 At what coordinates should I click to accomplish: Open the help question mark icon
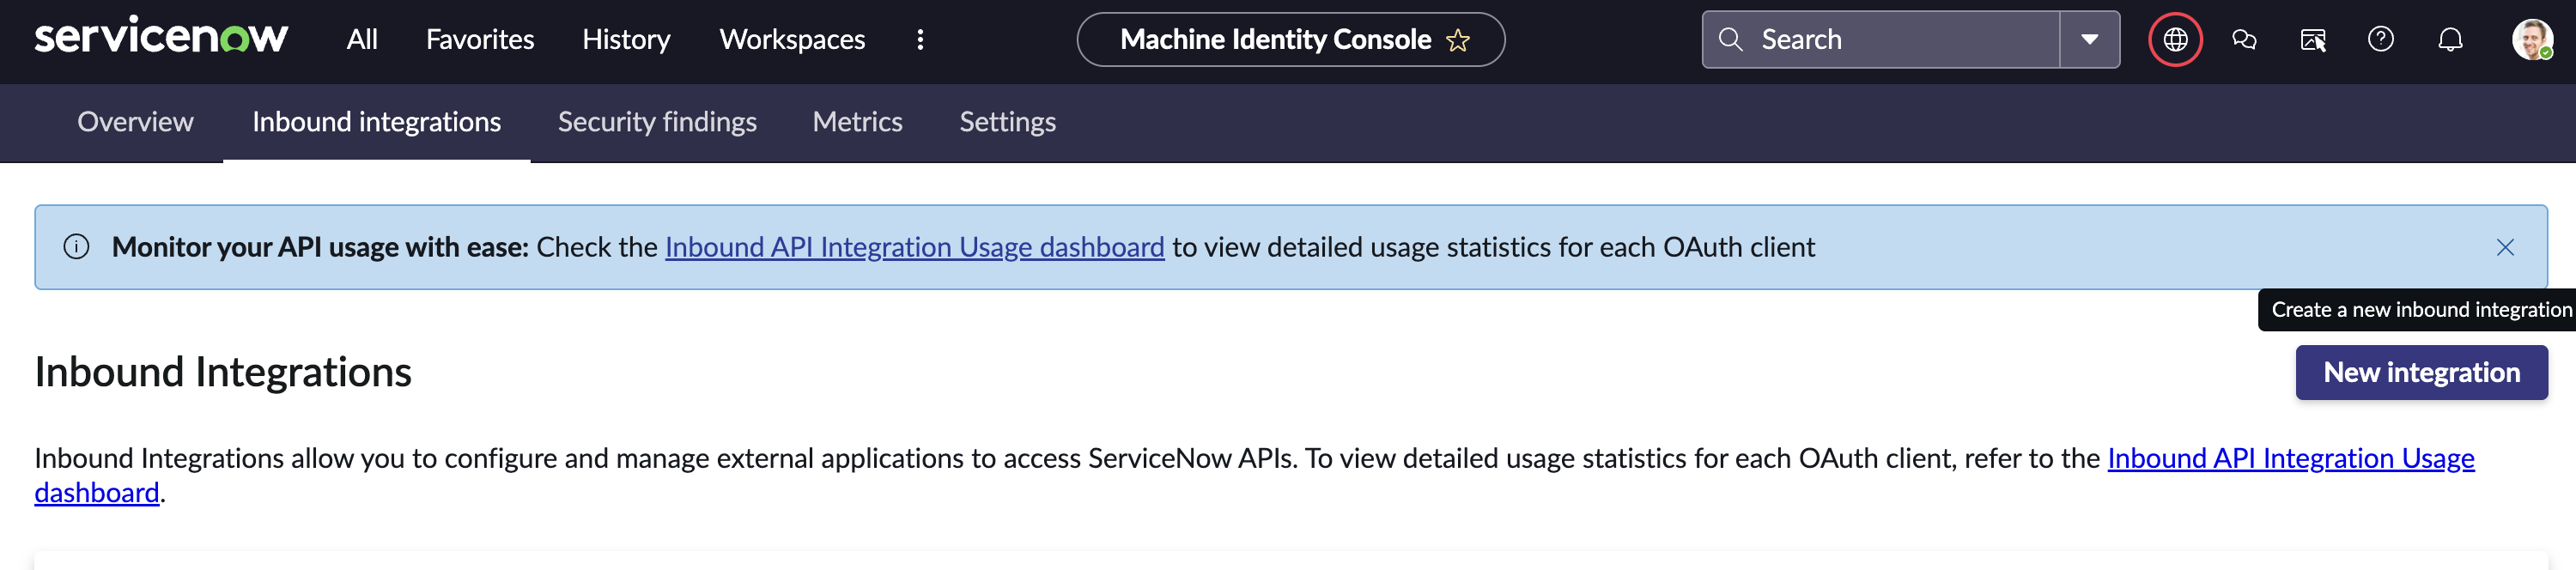[x=2380, y=40]
